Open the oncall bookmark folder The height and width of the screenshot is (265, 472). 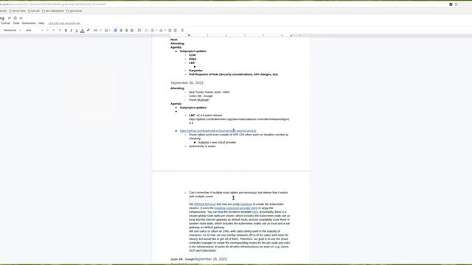pyautogui.click(x=34, y=11)
